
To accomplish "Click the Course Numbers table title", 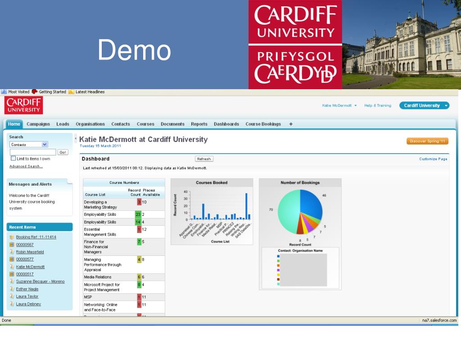I will tap(124, 182).
